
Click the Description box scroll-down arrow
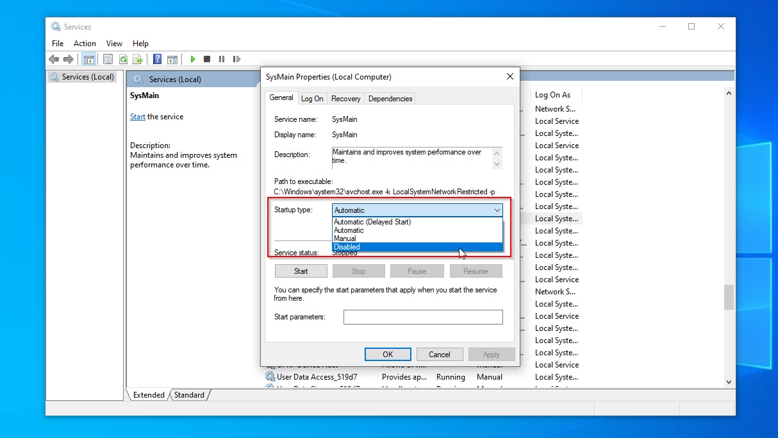pyautogui.click(x=497, y=164)
